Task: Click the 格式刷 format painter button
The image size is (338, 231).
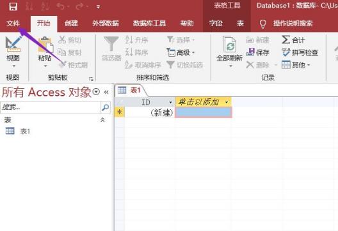Action: point(74,64)
